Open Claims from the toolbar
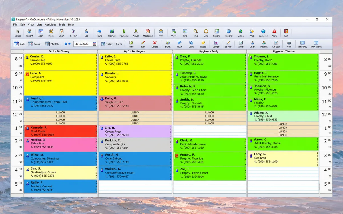This screenshot has width=343, height=214. pyautogui.click(x=112, y=33)
